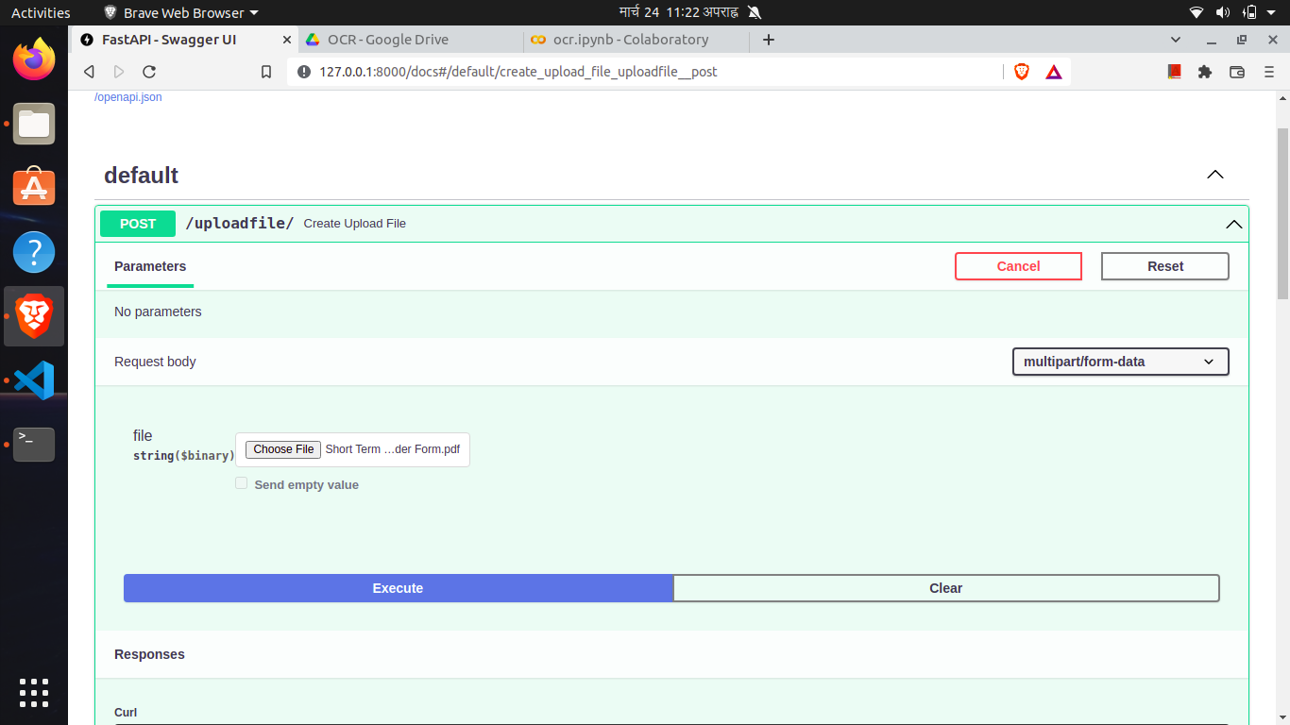Collapse the /uploadfile/ operation chevron

(1234, 224)
